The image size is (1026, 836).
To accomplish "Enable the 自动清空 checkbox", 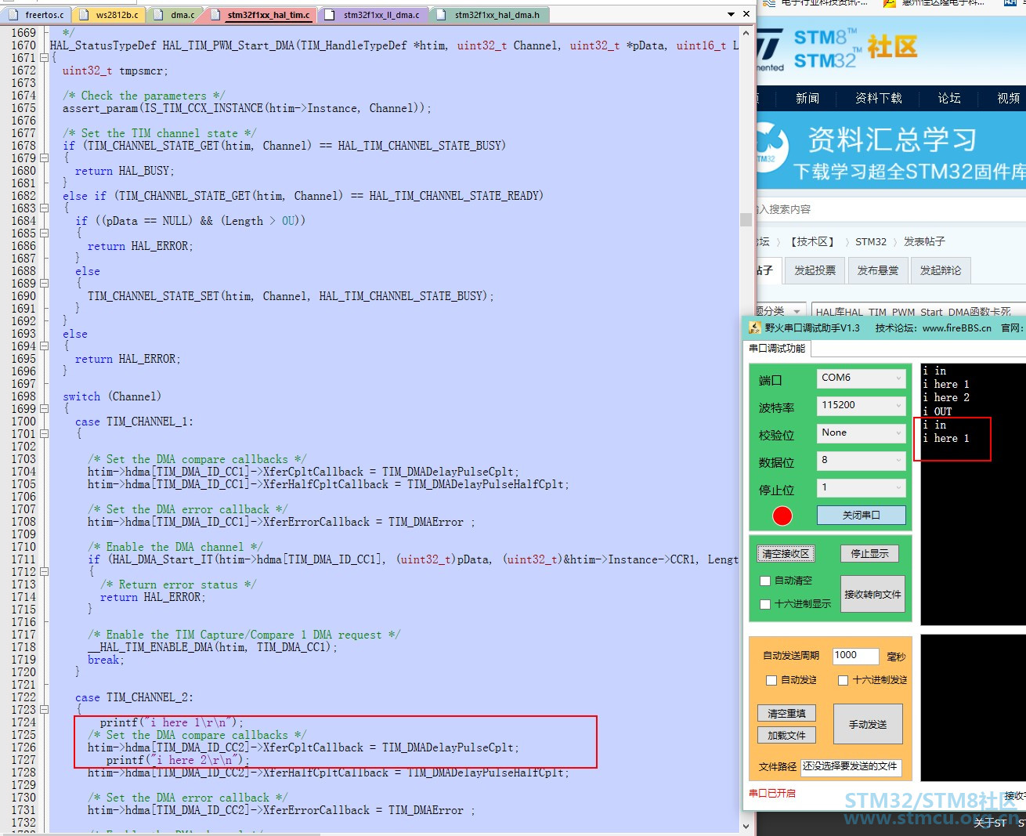I will tap(765, 581).
